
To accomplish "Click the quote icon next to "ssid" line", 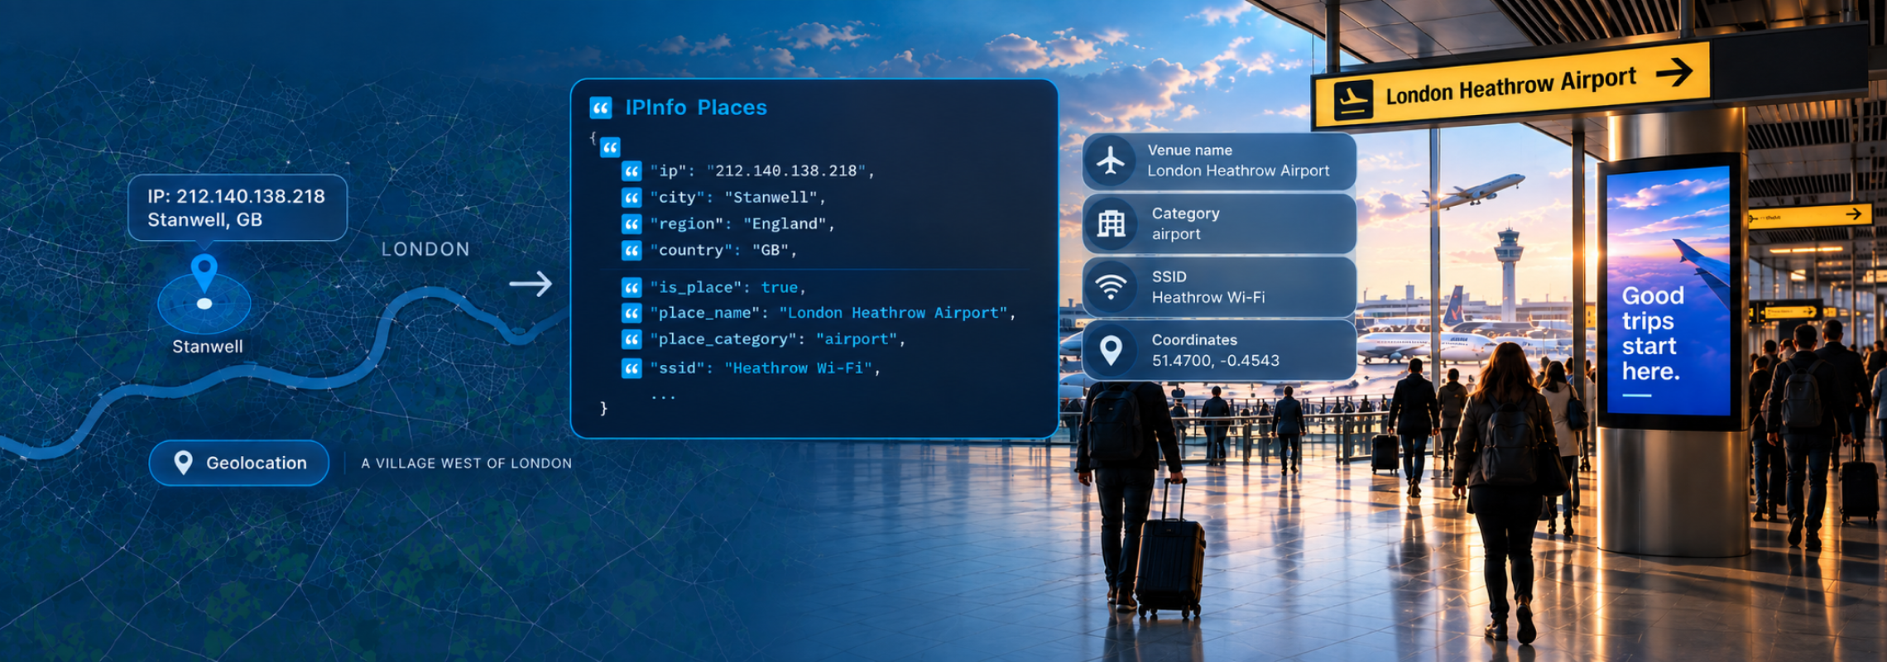I will (631, 368).
